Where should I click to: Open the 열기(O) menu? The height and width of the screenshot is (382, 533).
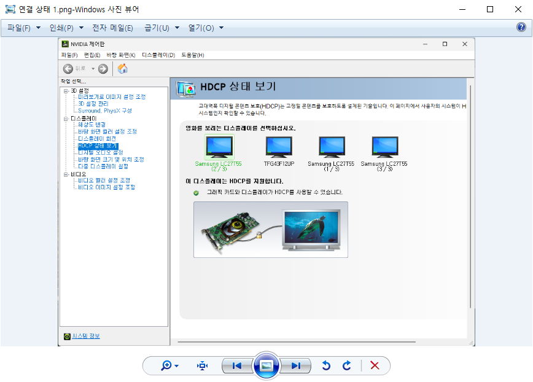point(201,28)
